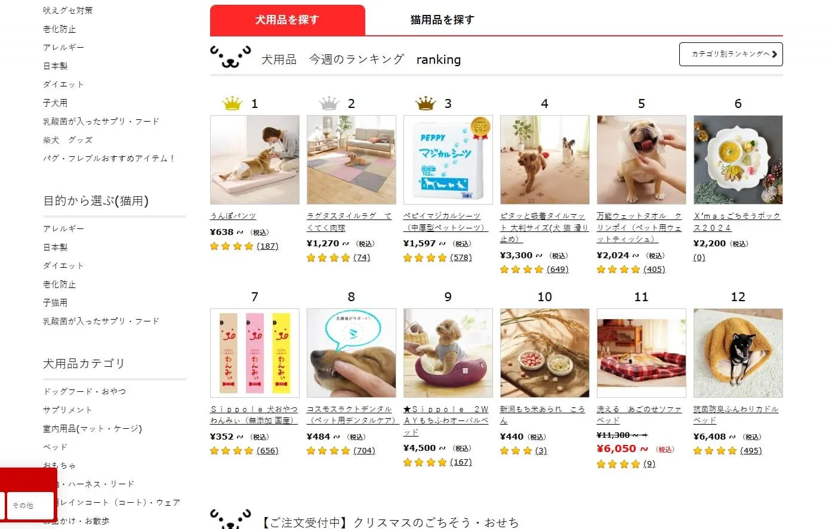Click the arrow on カテゴリ別ランキングへ button

coord(774,54)
